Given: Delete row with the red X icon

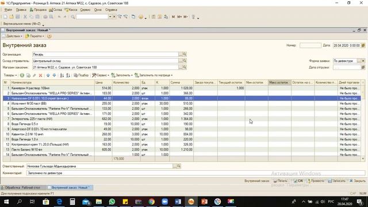Looking at the screenshot, I should [40, 75].
